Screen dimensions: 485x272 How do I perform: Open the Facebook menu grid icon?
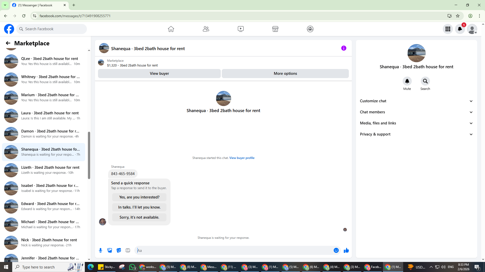[x=448, y=29]
